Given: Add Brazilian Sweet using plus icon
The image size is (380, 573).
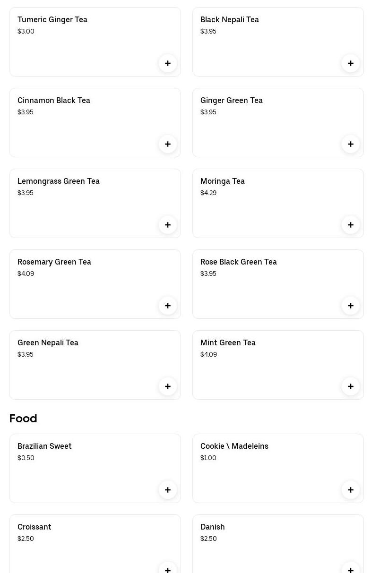Looking at the screenshot, I should pos(168,490).
